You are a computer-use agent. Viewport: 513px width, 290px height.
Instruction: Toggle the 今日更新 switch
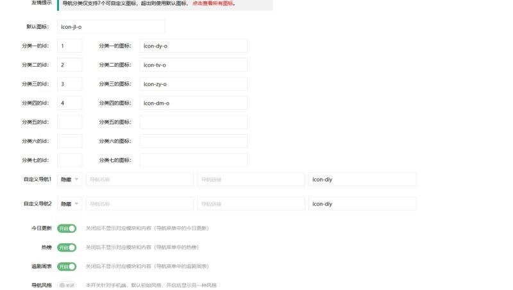[67, 228]
